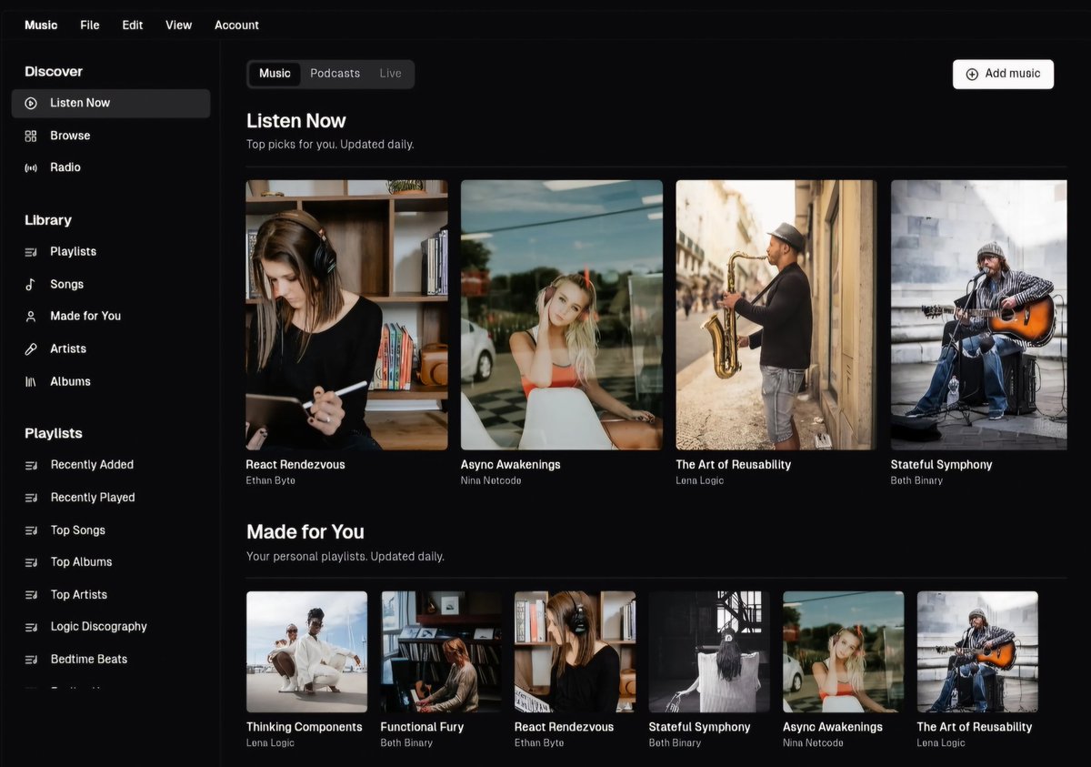Viewport: 1091px width, 767px height.
Task: Click 'React Rendezvous' title under Listen Now
Action: click(295, 465)
